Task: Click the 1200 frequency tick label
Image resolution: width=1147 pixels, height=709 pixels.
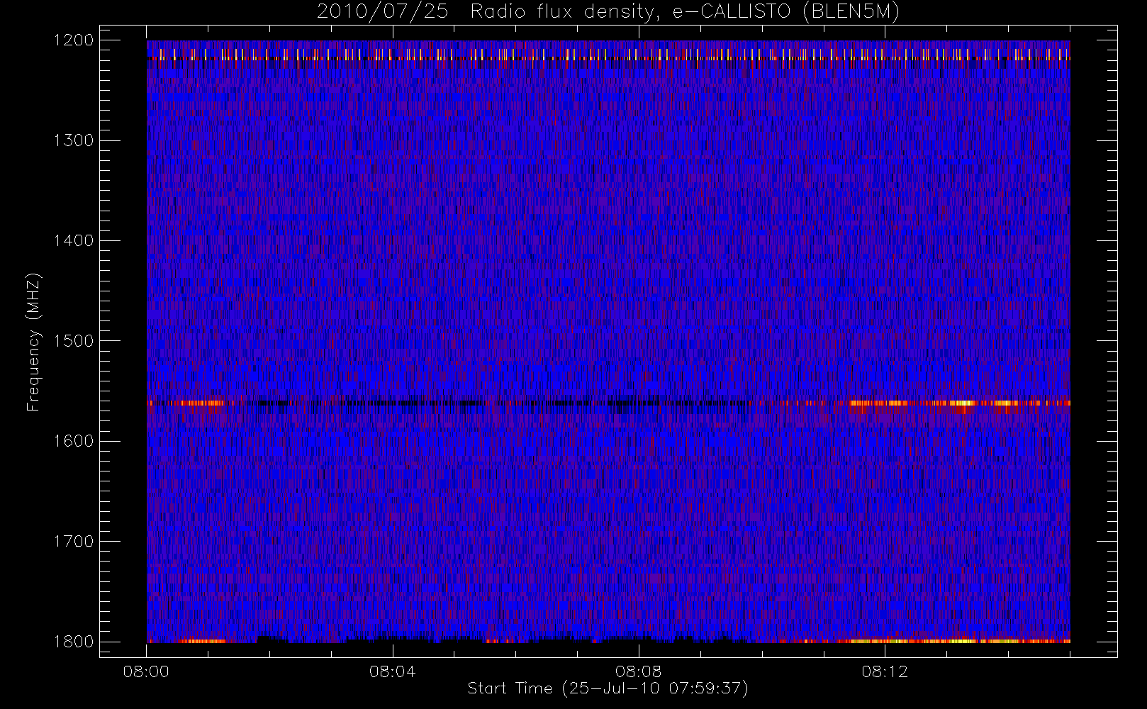Action: [x=74, y=40]
